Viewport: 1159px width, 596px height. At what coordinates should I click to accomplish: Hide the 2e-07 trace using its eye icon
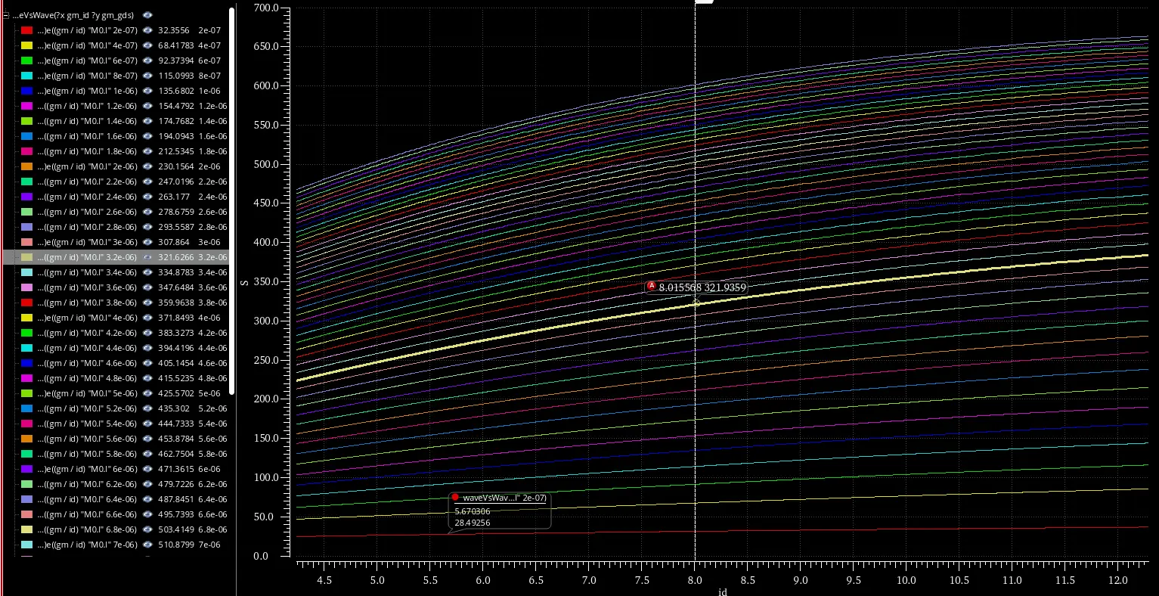[x=147, y=30]
